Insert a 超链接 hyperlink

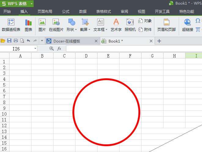point(188,25)
